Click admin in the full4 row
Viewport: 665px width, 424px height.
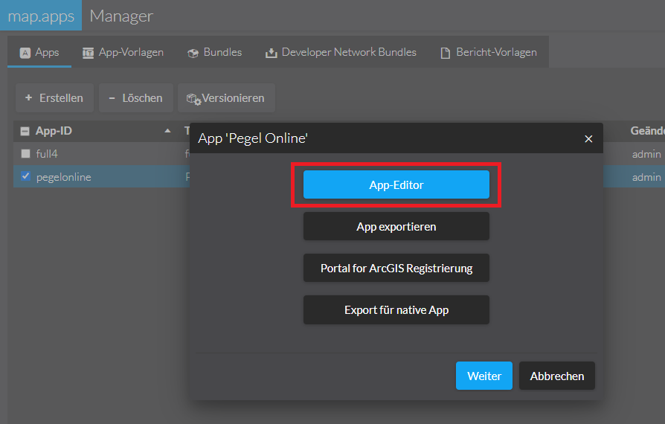(646, 154)
